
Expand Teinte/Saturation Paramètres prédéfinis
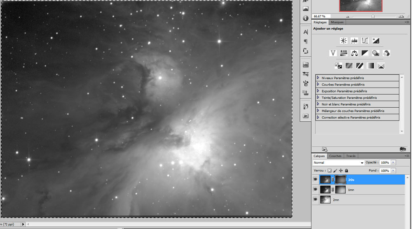coord(318,97)
